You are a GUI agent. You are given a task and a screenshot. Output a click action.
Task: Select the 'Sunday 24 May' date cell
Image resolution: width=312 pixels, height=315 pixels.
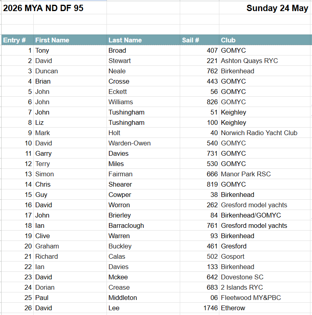coord(277,8)
